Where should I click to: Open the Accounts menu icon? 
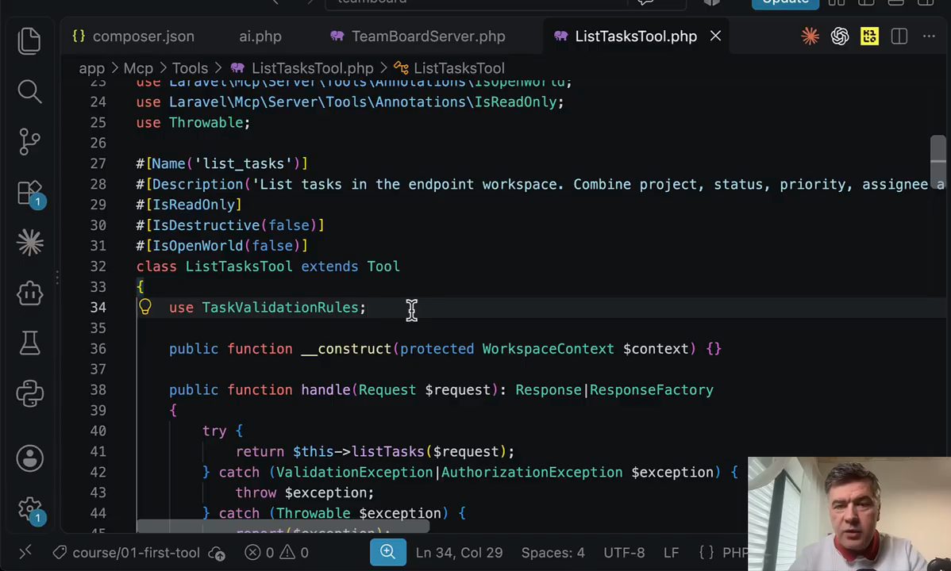click(29, 458)
